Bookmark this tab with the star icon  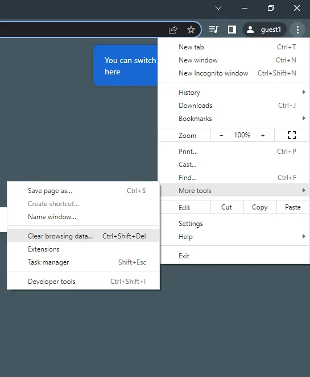[x=191, y=30]
